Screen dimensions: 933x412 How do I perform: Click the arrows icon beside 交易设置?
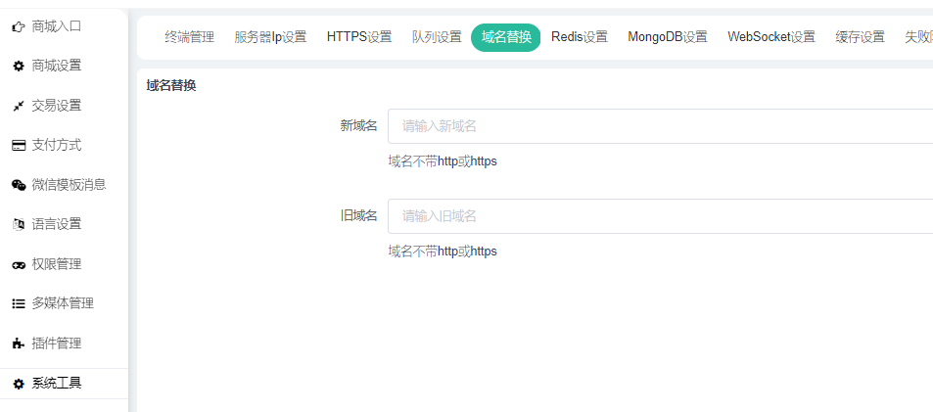coord(19,106)
